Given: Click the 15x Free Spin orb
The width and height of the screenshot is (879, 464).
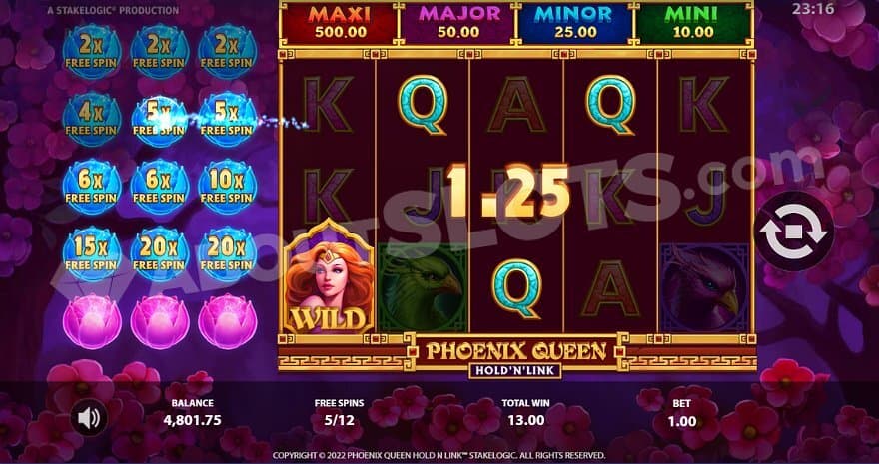Looking at the screenshot, I should [92, 253].
